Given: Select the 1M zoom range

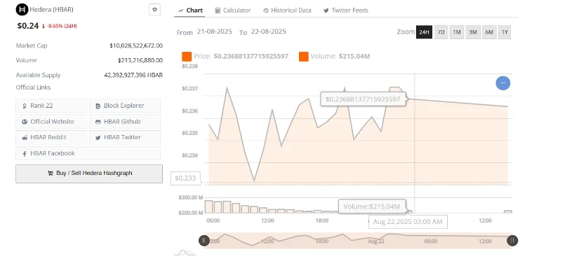Looking at the screenshot, I should click(457, 32).
